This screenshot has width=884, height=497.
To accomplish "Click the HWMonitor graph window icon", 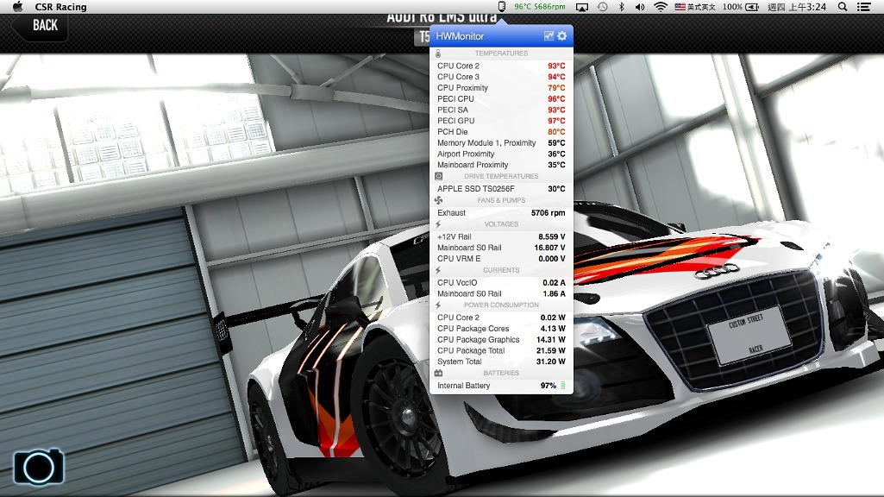I will 549,36.
